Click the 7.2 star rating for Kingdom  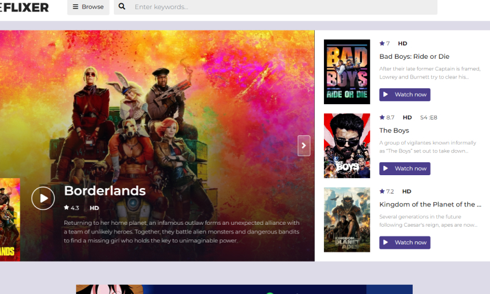(x=386, y=191)
